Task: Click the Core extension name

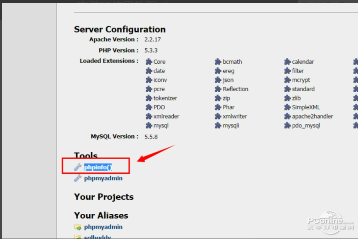Action: click(x=159, y=62)
